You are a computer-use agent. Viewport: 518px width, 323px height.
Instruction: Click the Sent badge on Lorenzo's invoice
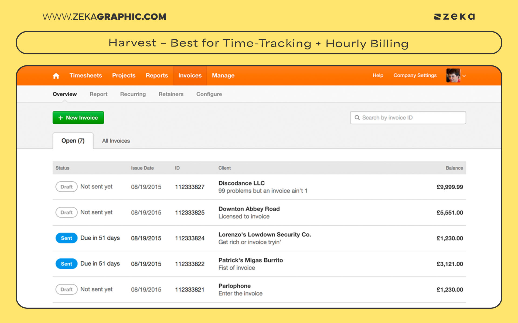point(66,238)
